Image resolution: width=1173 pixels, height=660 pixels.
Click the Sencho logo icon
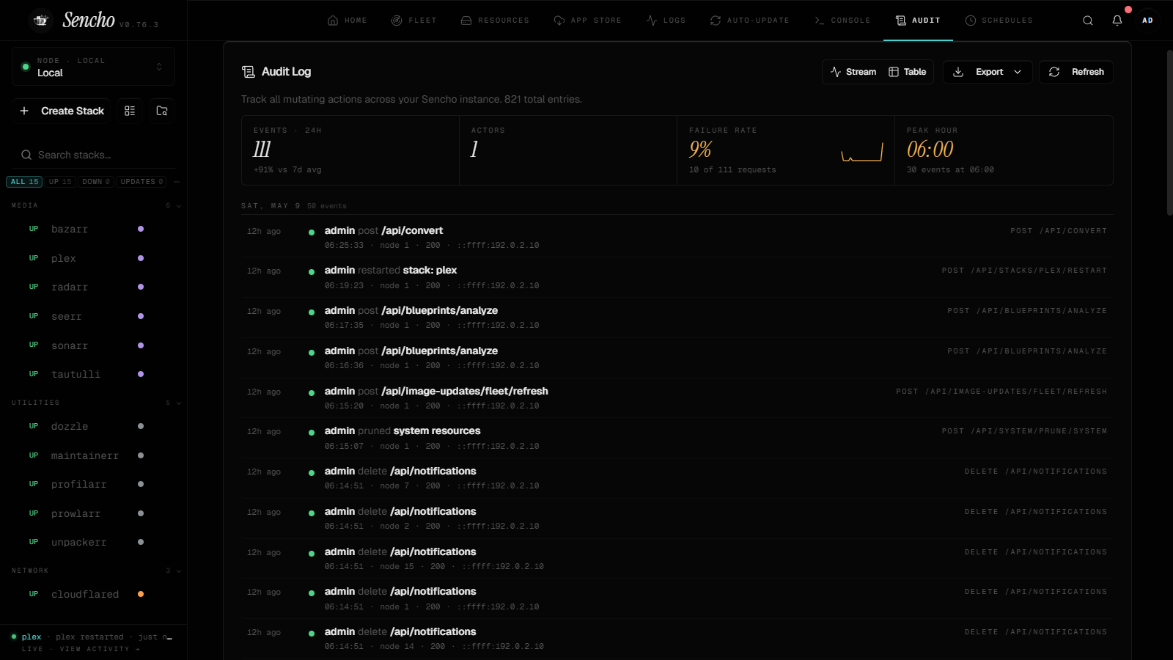(x=41, y=20)
